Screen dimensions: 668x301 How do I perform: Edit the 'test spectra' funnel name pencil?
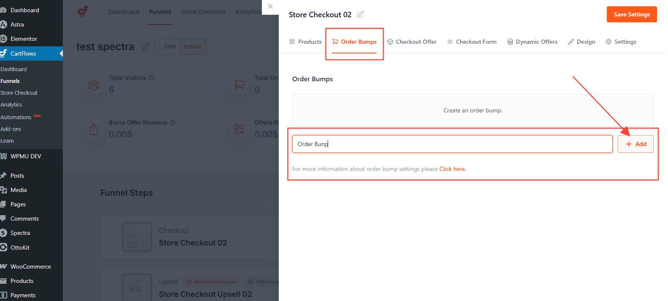[x=145, y=47]
